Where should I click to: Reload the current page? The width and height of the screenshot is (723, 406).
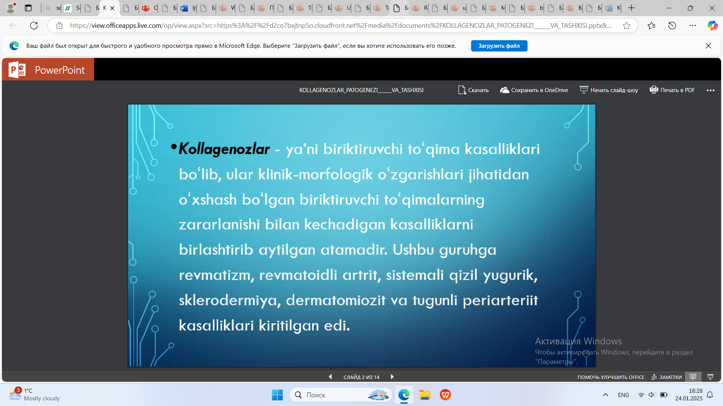34,26
